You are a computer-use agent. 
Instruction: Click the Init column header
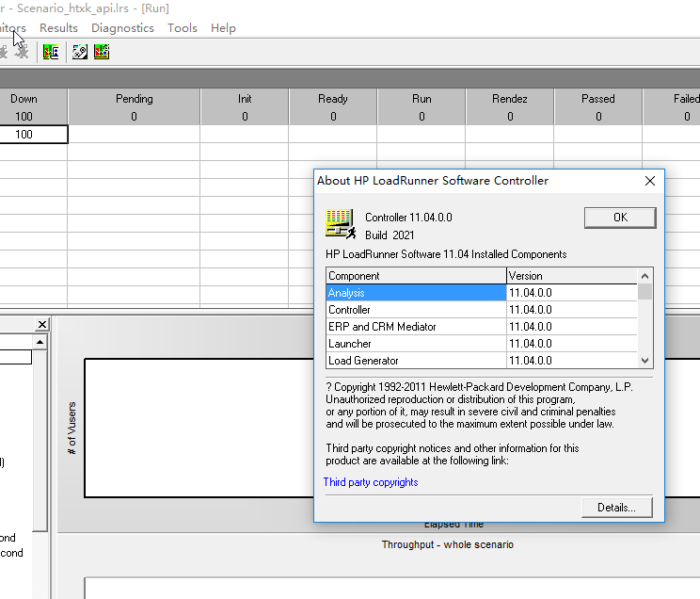tap(245, 106)
